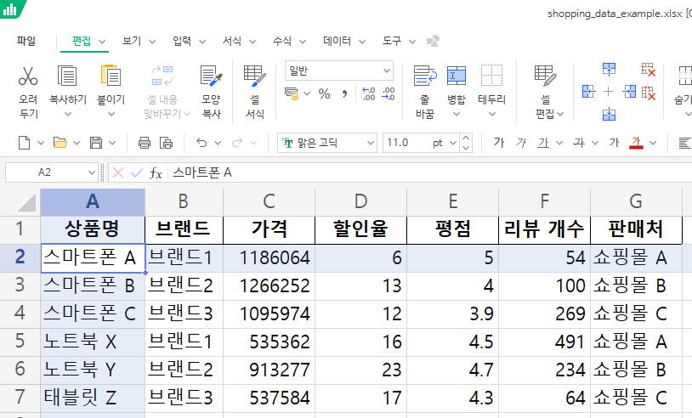Viewport: 692px width, 418px height.
Task: Select column header C
Action: click(x=269, y=202)
